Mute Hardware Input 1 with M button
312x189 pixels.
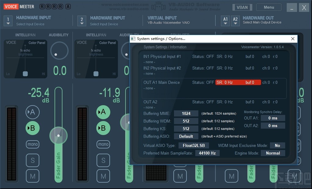tap(32, 176)
